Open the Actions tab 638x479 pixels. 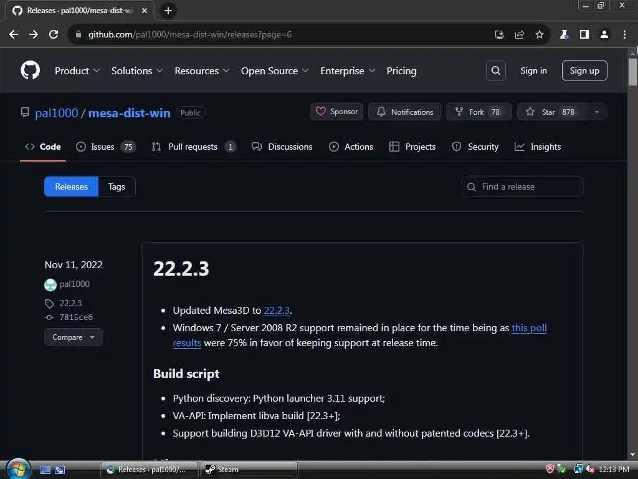[x=351, y=147]
